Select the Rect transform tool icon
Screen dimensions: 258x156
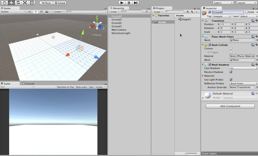tap(32, 3)
